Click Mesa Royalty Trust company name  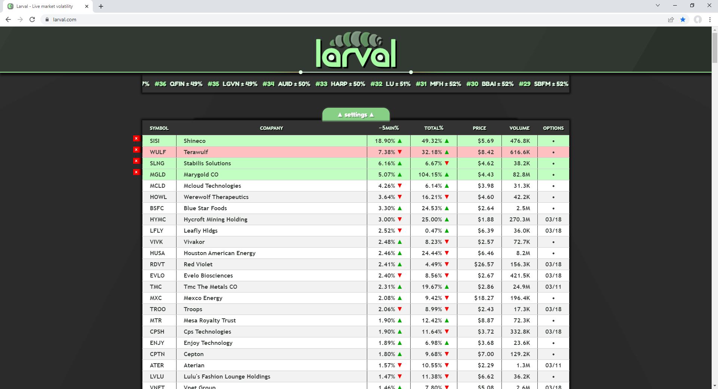click(210, 321)
